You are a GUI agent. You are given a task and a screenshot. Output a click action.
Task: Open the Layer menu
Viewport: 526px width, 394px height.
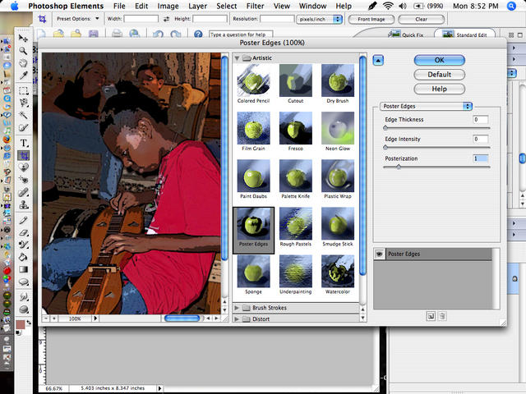(197, 6)
